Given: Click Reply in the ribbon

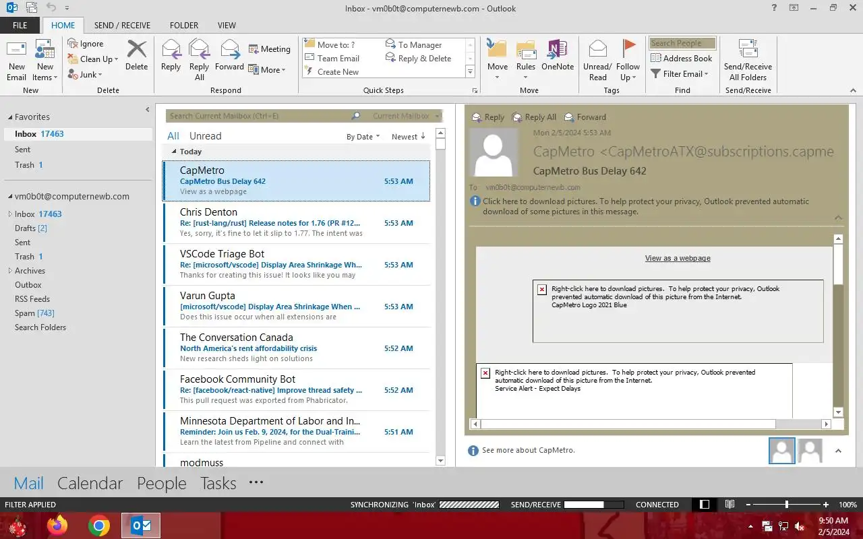Looking at the screenshot, I should [x=171, y=56].
